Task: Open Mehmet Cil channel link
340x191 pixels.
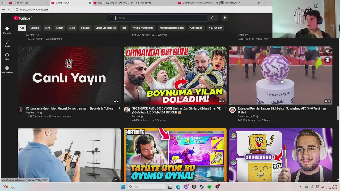Action: point(32,35)
